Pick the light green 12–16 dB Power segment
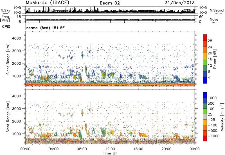 (205, 62)
